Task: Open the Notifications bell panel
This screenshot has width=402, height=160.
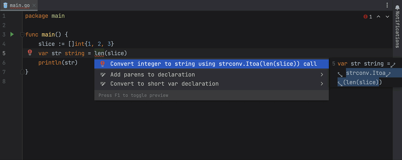Action: pyautogui.click(x=397, y=7)
